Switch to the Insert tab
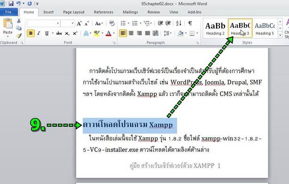This screenshot has height=184, width=289. pos(48,12)
